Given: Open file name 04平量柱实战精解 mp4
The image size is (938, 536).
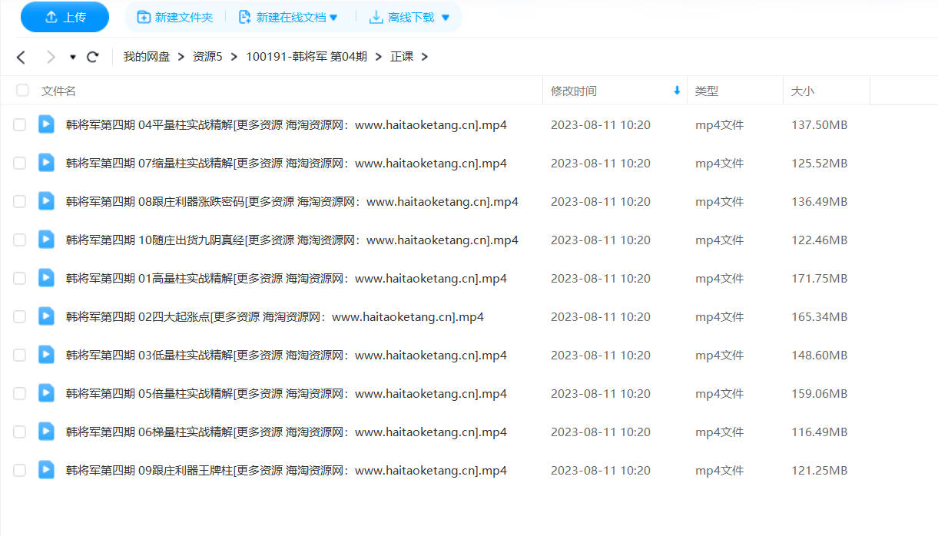Looking at the screenshot, I should (x=287, y=124).
